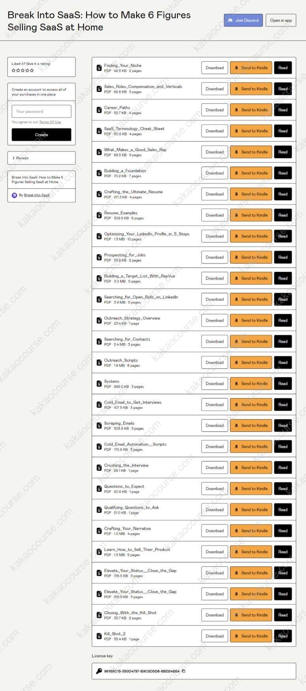Screen dimensions: 306x691
Task: Read the Crushing_the_Interview PDF
Action: [283, 468]
